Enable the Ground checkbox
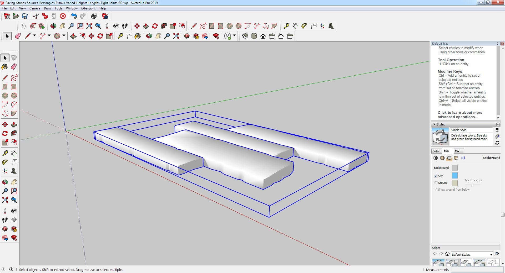 coord(436,183)
